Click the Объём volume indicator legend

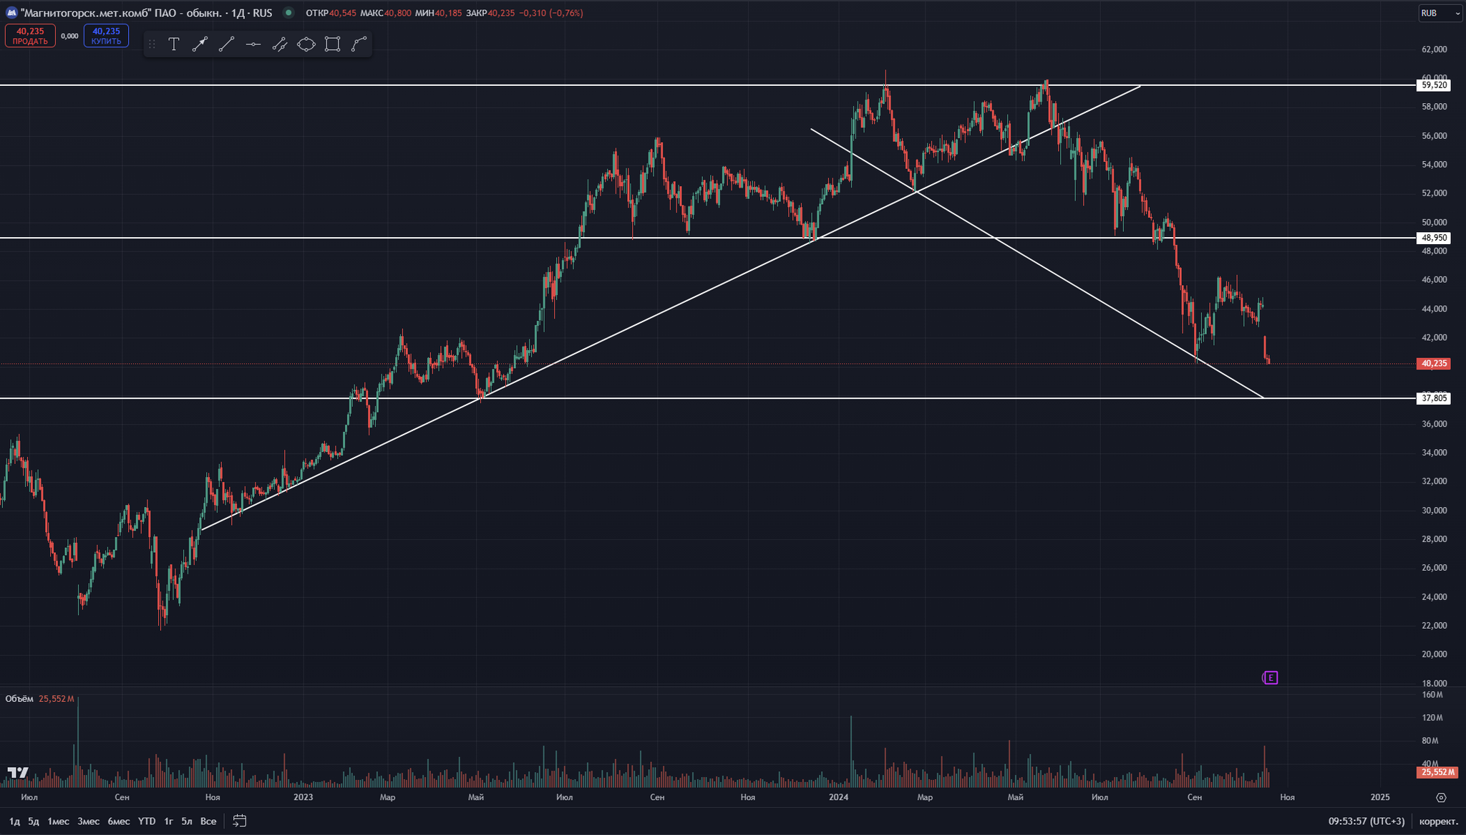click(x=19, y=699)
